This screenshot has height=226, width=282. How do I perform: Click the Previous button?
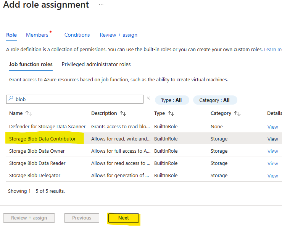pos(82,218)
